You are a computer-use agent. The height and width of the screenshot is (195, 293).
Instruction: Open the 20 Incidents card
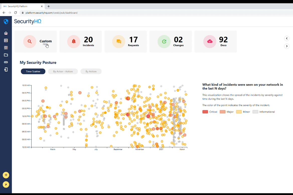point(81,42)
